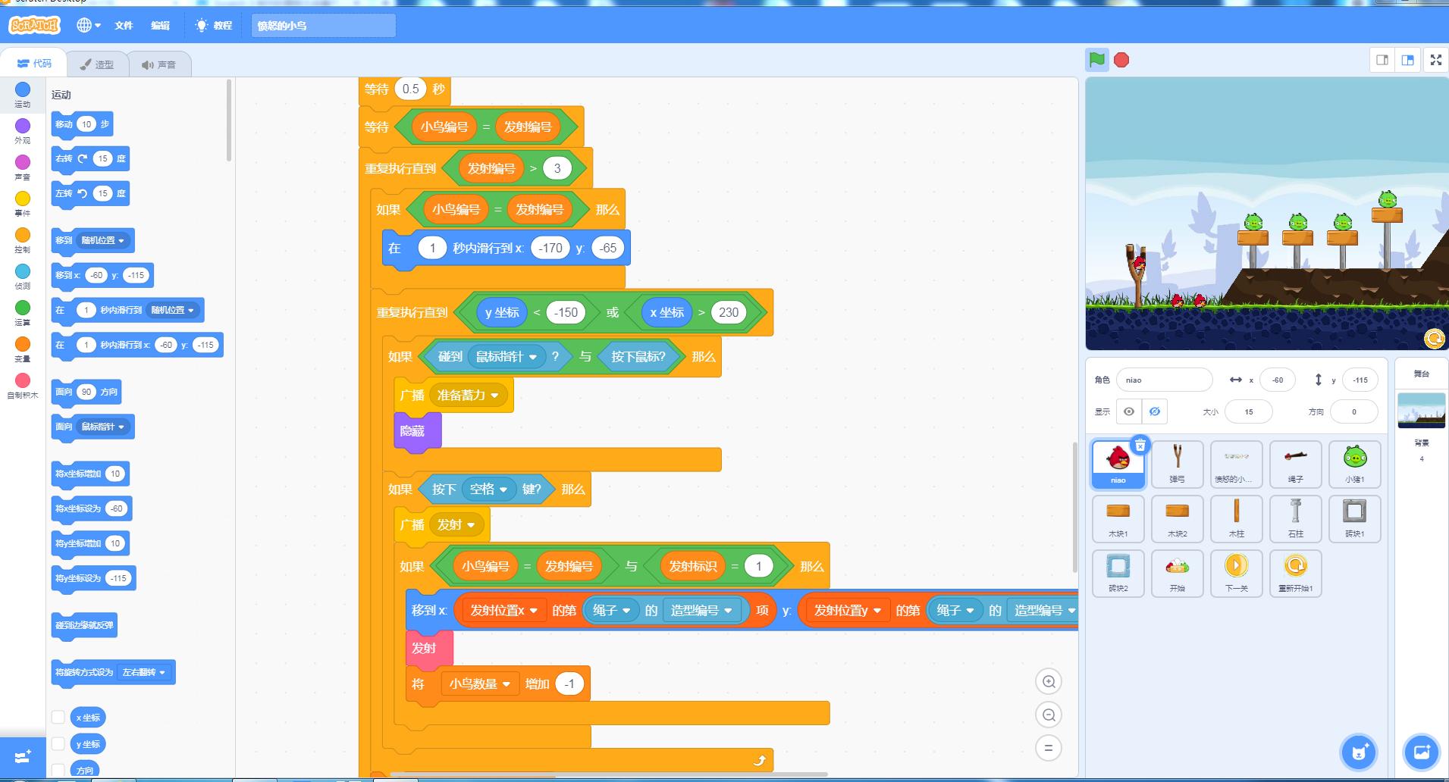Switch to the 声音 tab

coord(158,64)
